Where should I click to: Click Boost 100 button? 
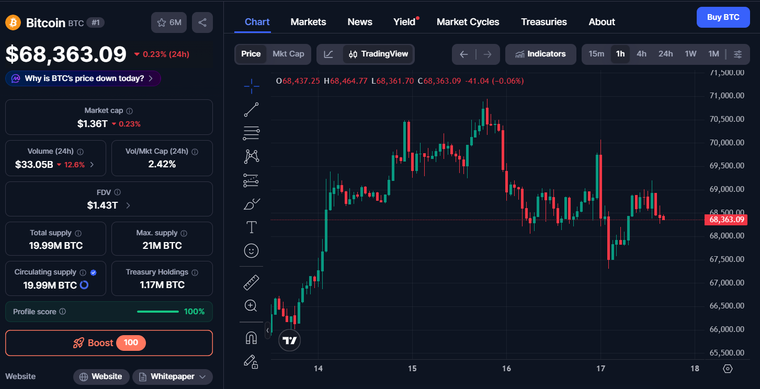(109, 343)
